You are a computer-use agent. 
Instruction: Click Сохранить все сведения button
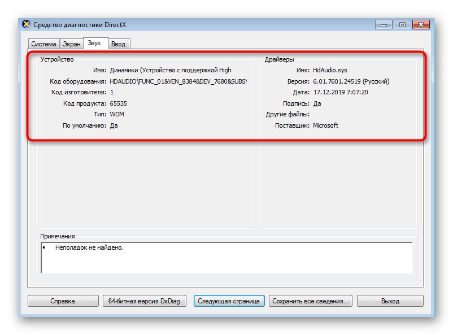tap(311, 301)
